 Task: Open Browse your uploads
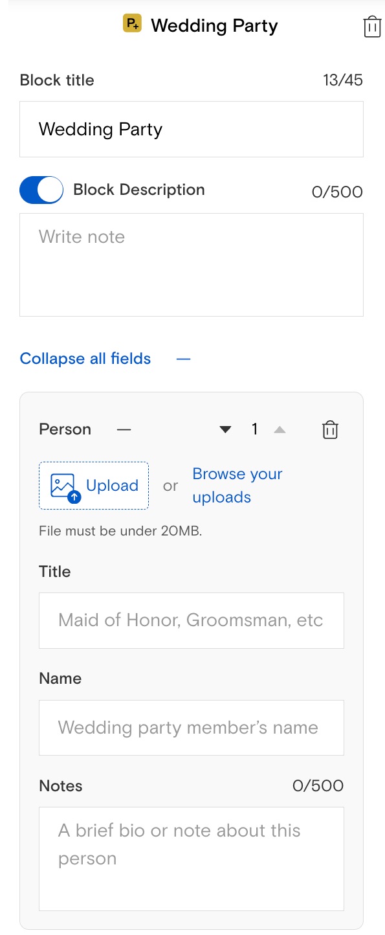[x=237, y=486]
